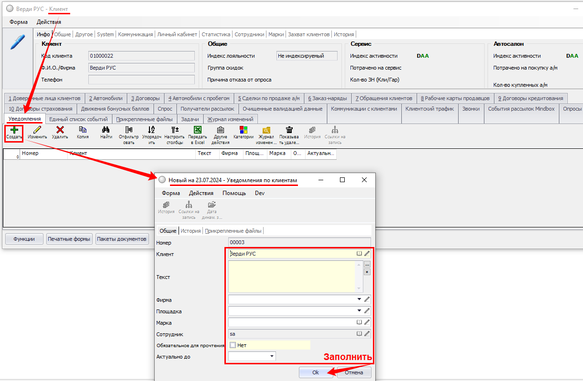Screen dimensions: 583x381
Task: Click the Отмена button
Action: [x=354, y=372]
